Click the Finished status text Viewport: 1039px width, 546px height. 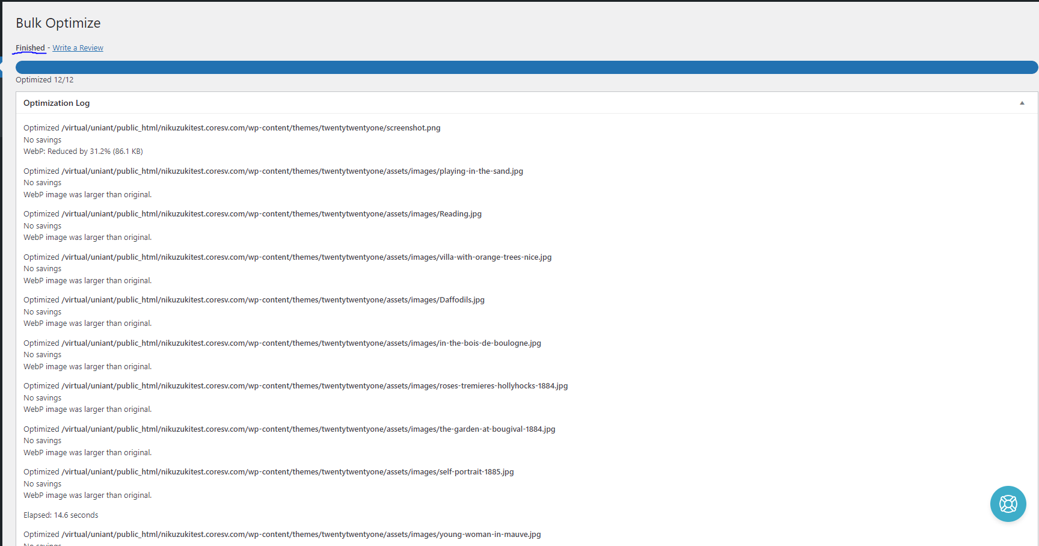click(30, 48)
